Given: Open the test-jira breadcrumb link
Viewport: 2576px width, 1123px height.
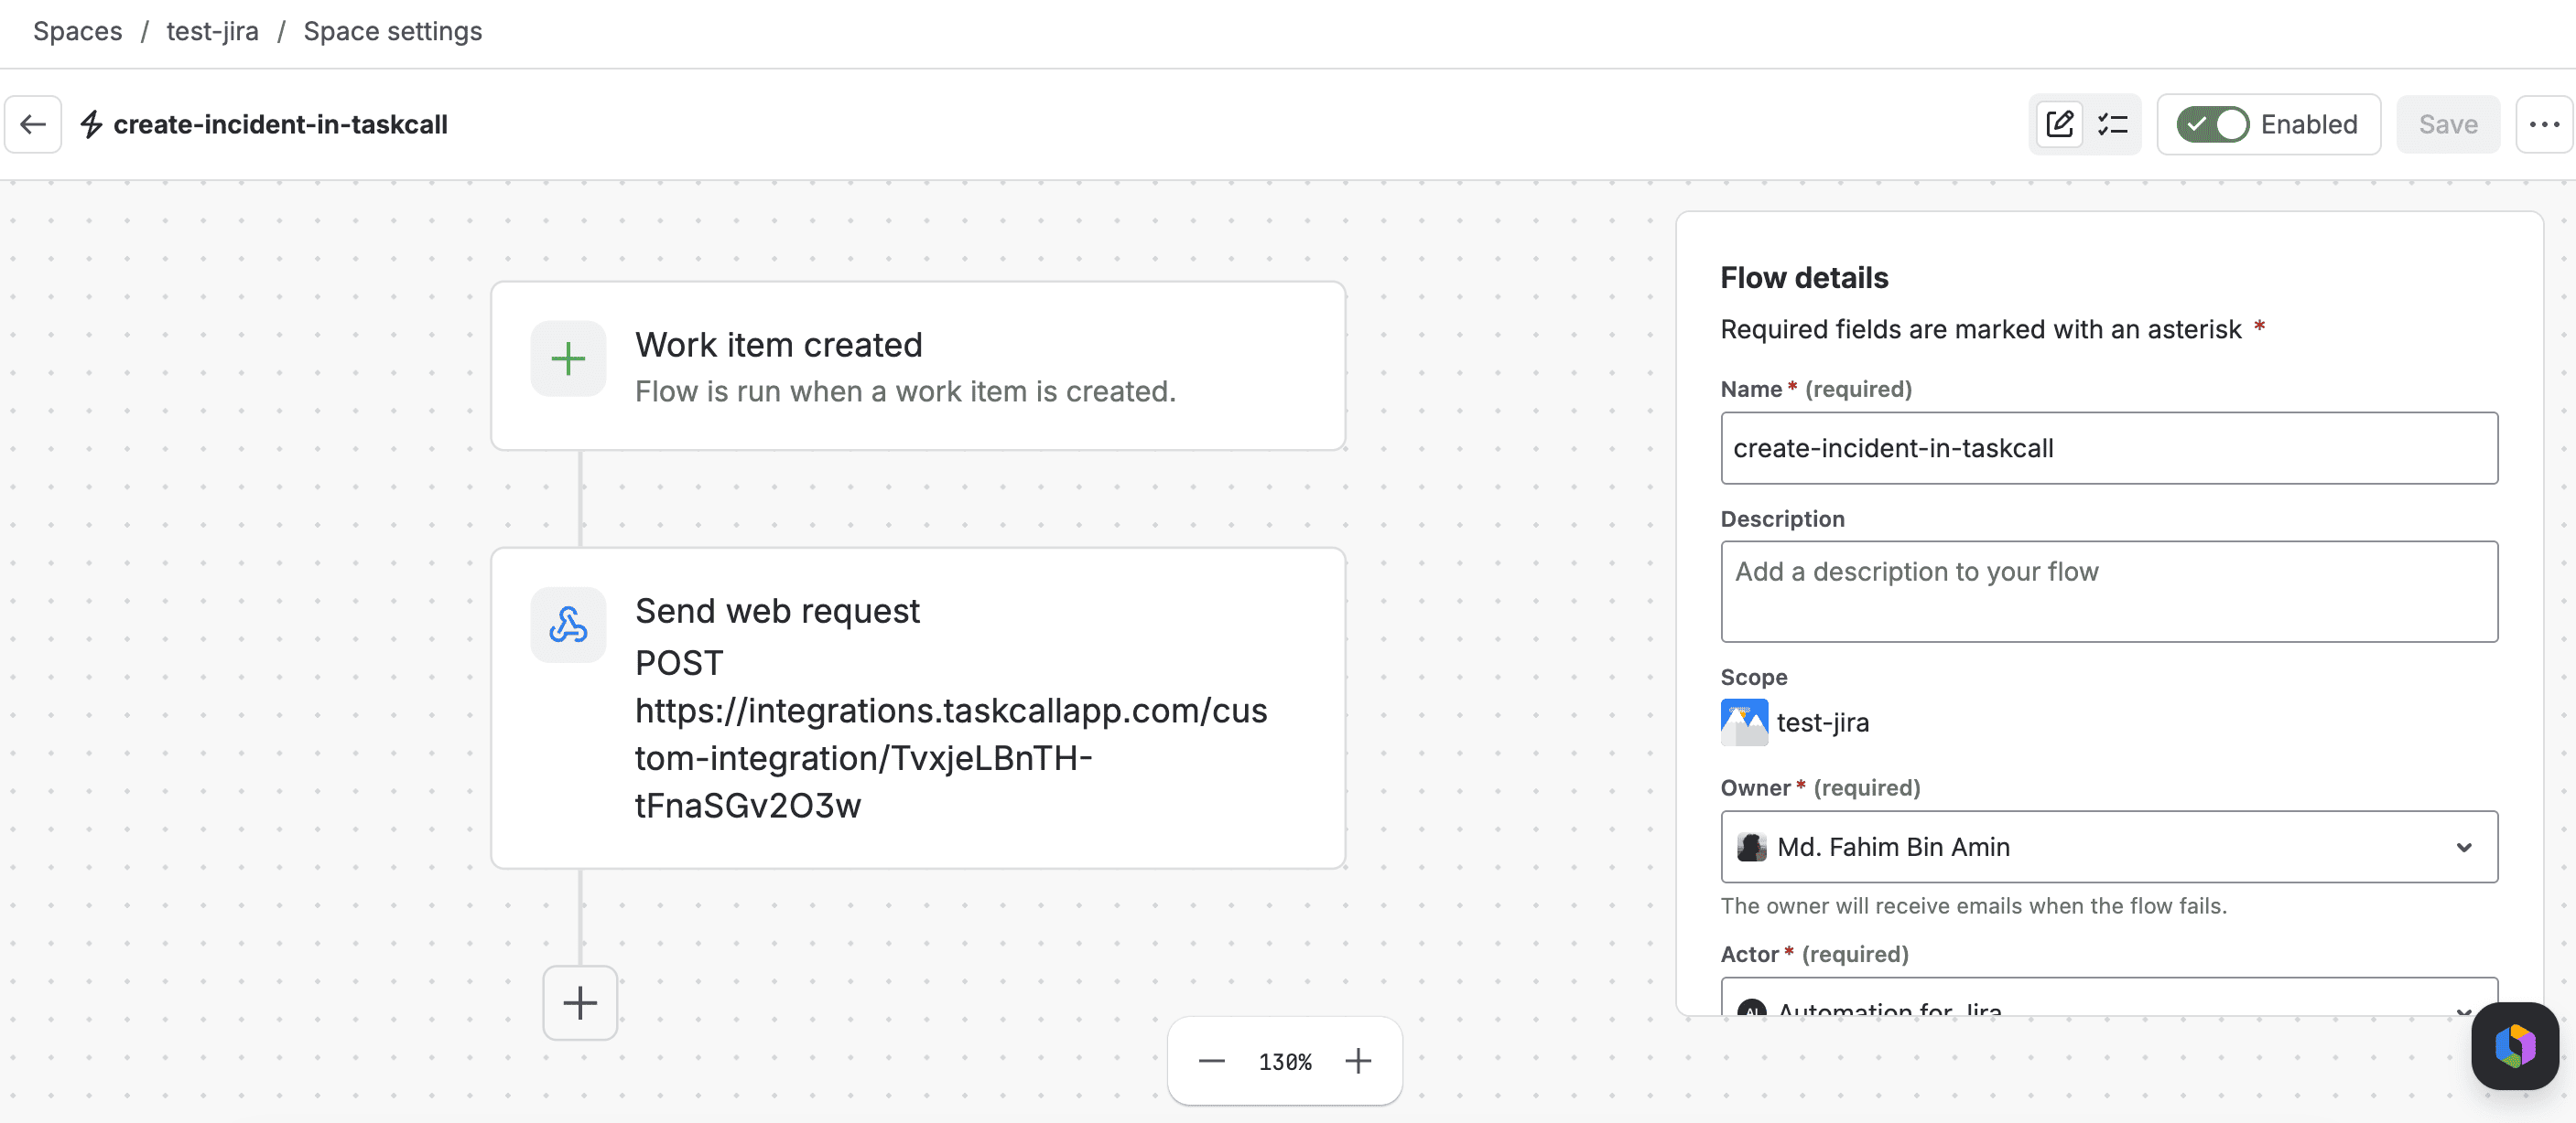Looking at the screenshot, I should (212, 31).
